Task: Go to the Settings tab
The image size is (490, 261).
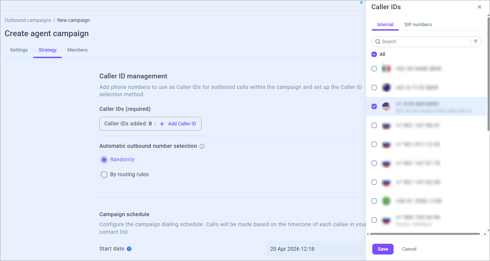Action: [x=19, y=50]
